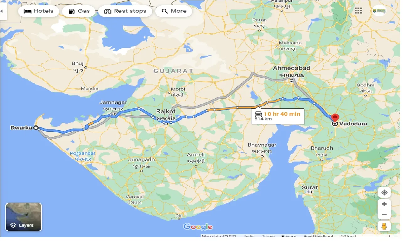Viewport: 403px width, 242px height.
Task: Expand the collapsed side panel arrow
Action: coord(3,11)
